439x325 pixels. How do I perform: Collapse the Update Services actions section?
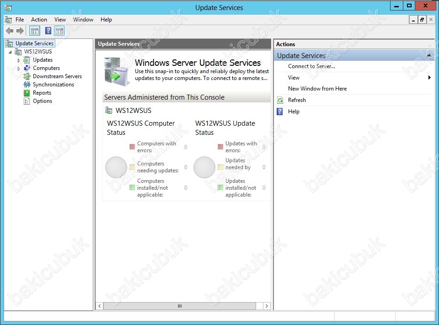tap(429, 55)
